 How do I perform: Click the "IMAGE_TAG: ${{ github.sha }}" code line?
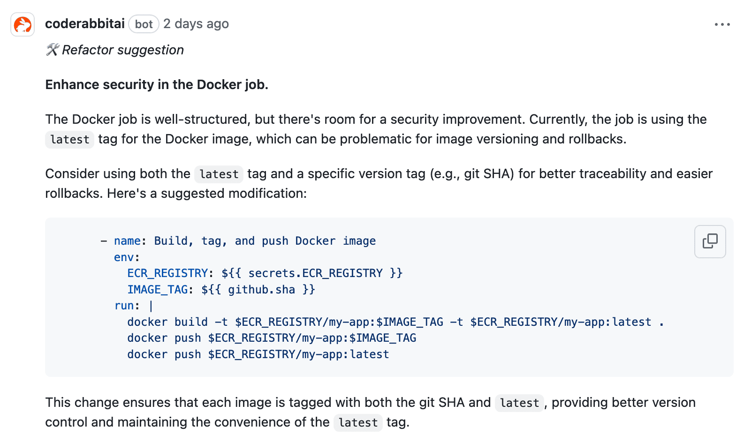(x=221, y=290)
